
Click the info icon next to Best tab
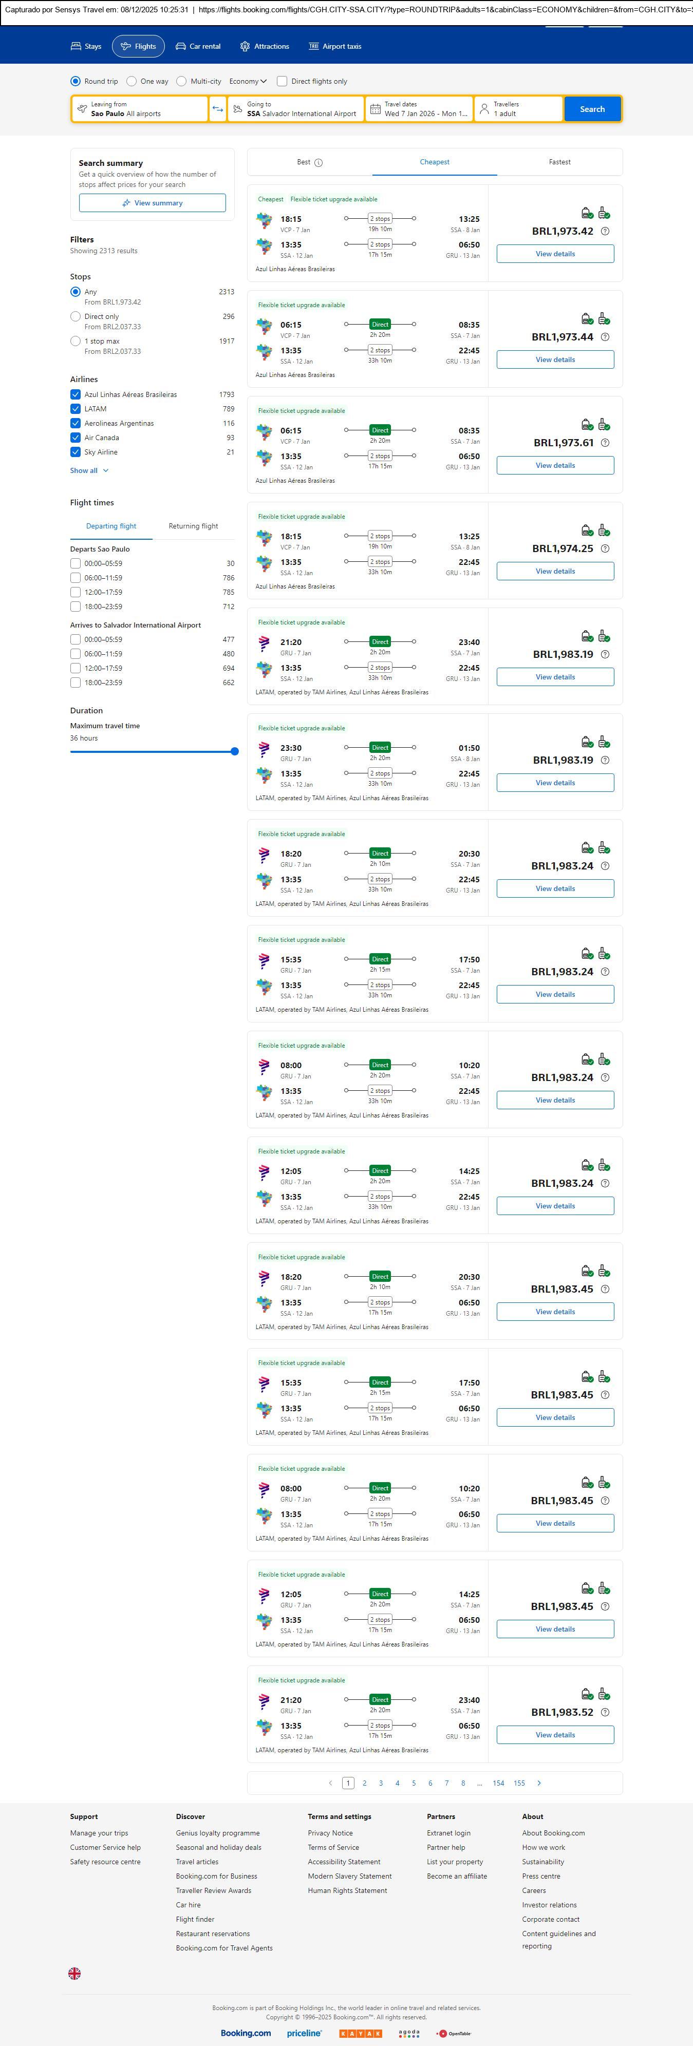tap(319, 163)
